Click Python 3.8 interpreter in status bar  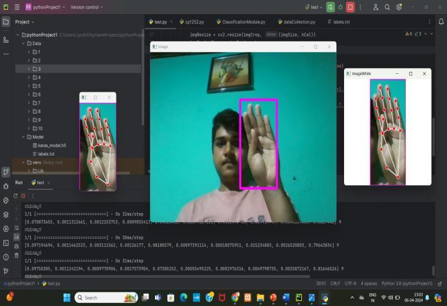[407, 284]
